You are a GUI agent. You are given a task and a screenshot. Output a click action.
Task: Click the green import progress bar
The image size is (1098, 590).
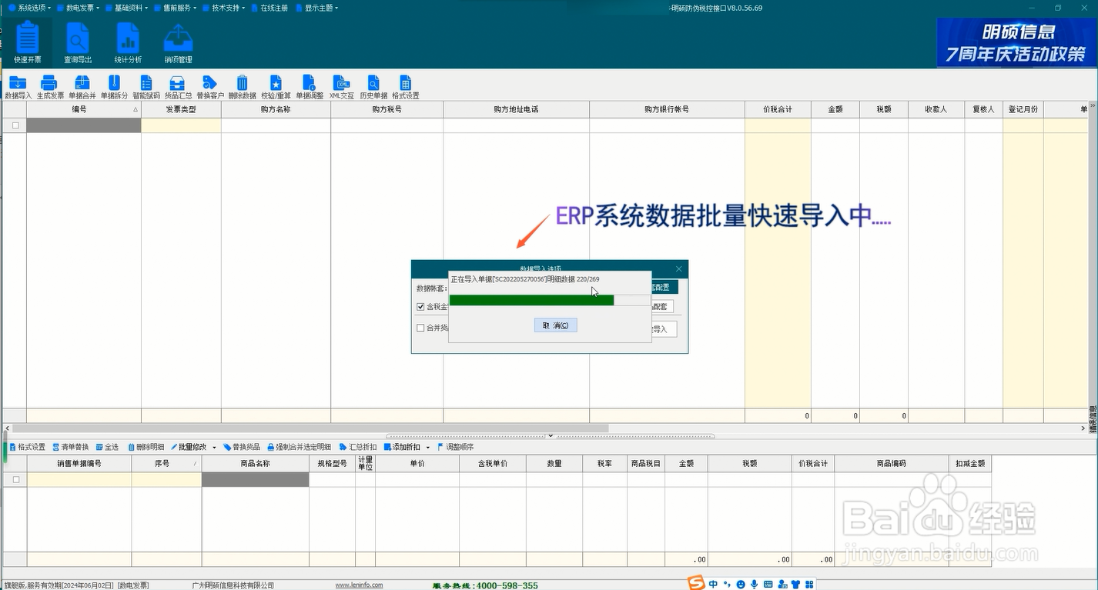(531, 300)
